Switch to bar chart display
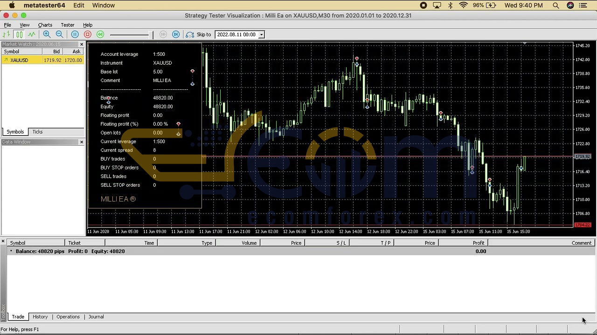597x335 pixels. coord(6,34)
